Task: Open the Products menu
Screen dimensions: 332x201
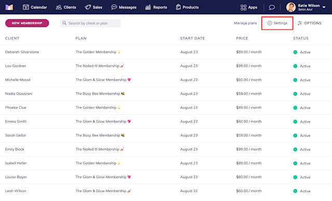Action: pyautogui.click(x=187, y=7)
